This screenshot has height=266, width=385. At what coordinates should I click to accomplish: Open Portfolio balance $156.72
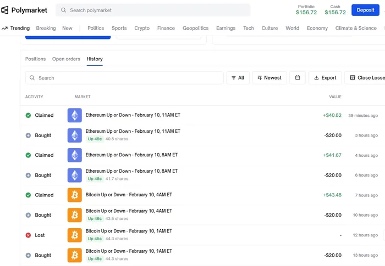coord(306,10)
